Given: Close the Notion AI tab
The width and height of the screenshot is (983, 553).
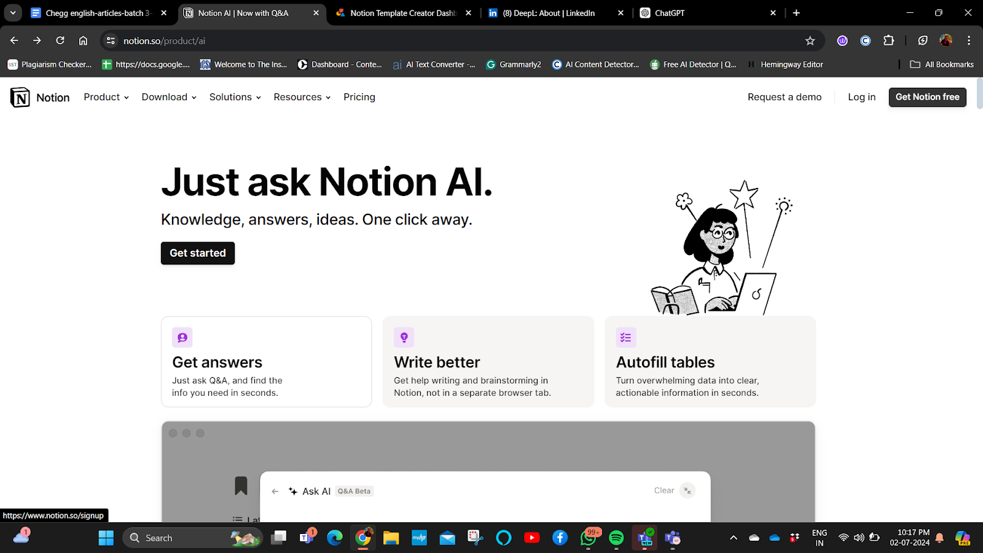Looking at the screenshot, I should [x=316, y=13].
